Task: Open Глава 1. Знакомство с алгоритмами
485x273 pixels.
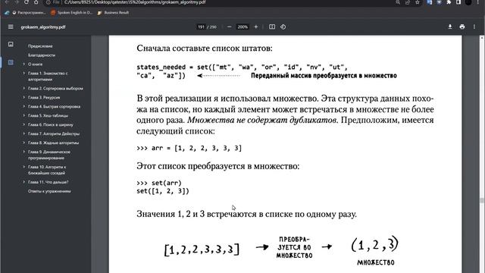Action: (x=48, y=76)
